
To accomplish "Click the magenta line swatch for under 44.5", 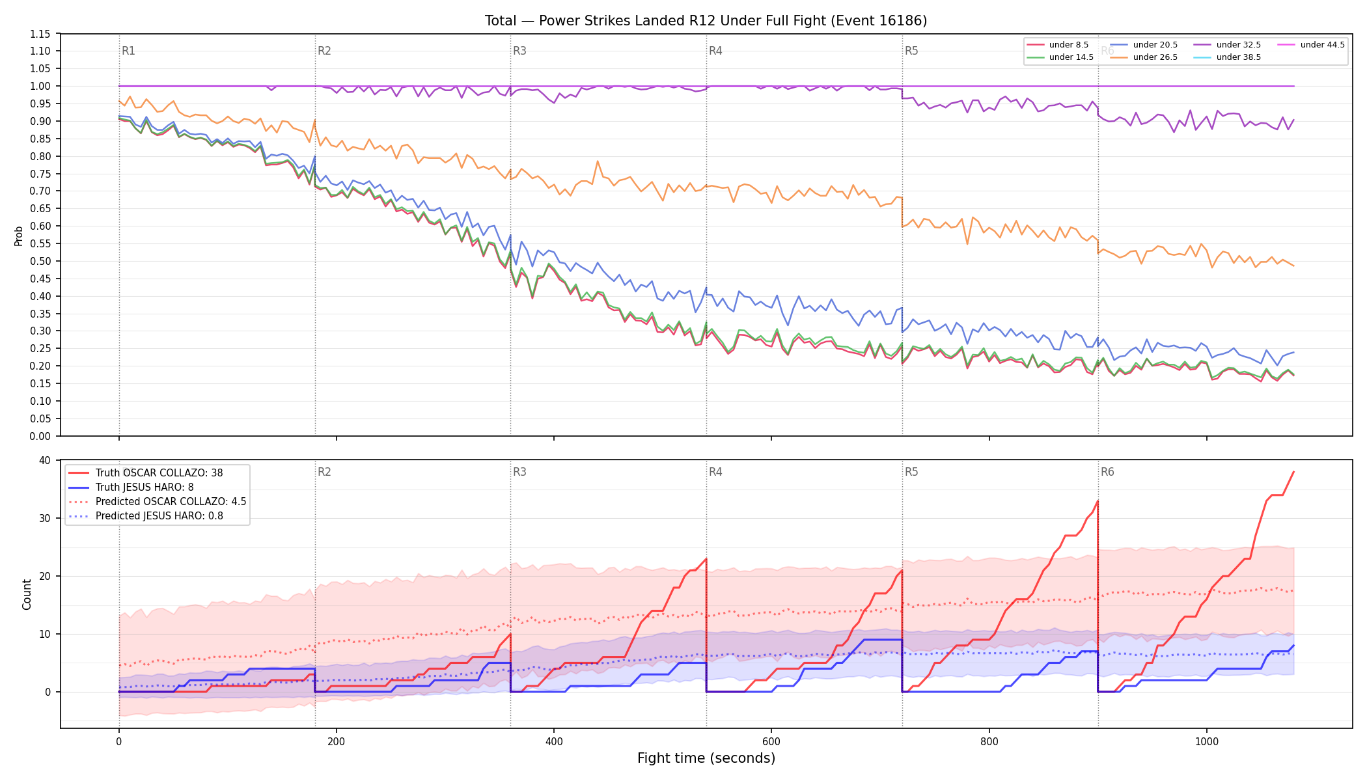I will coord(1286,45).
